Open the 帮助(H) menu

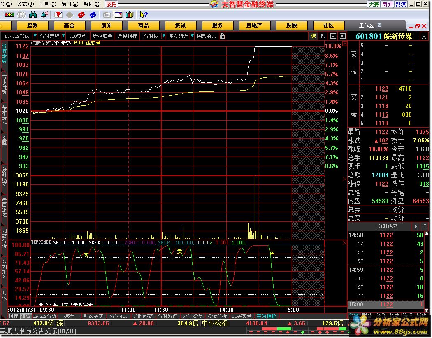[x=92, y=4]
